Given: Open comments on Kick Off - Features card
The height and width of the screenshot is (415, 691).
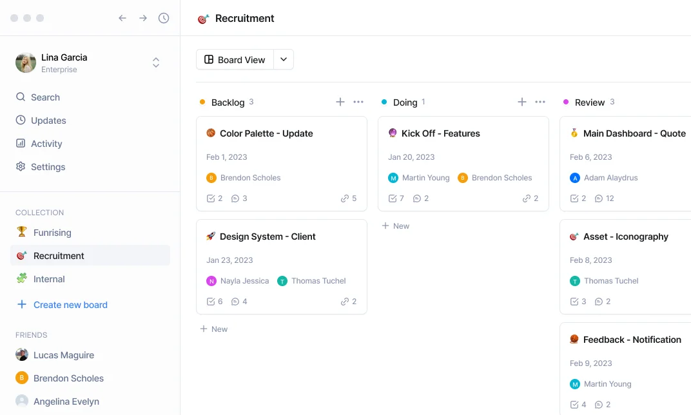Looking at the screenshot, I should pyautogui.click(x=417, y=198).
